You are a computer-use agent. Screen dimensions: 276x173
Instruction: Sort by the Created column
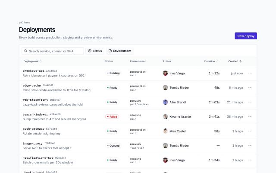point(235,61)
